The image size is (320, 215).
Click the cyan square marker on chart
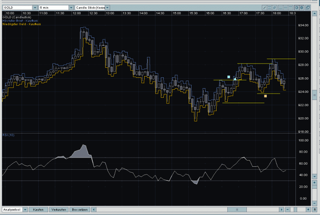click(x=229, y=77)
